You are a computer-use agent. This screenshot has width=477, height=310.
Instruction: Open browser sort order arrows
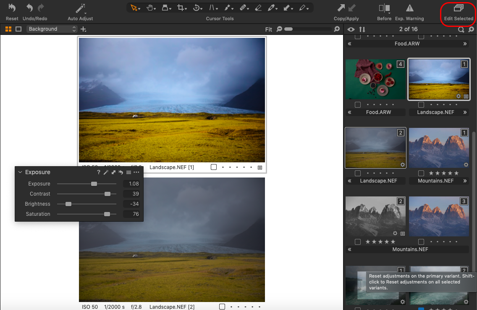(x=362, y=29)
